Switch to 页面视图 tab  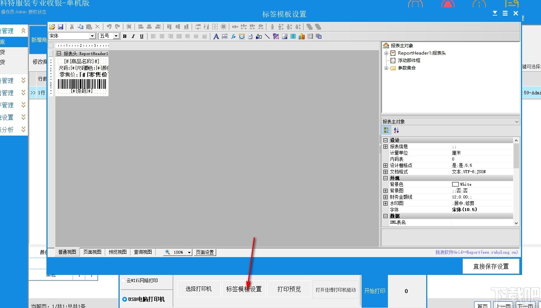92,252
